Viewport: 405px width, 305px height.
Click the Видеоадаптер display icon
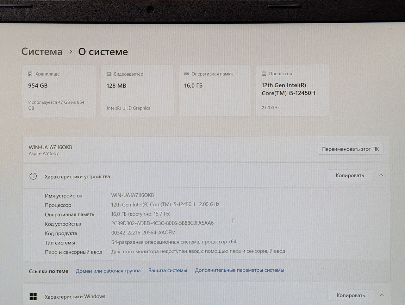point(109,74)
